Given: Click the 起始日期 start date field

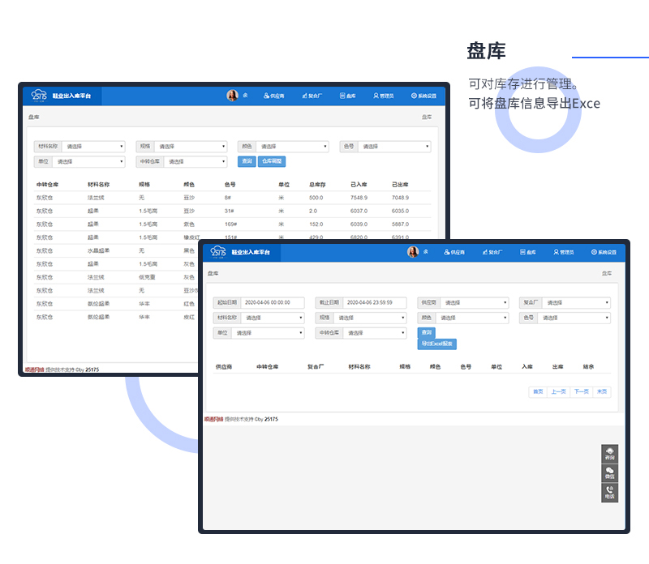Looking at the screenshot, I should pyautogui.click(x=272, y=303).
